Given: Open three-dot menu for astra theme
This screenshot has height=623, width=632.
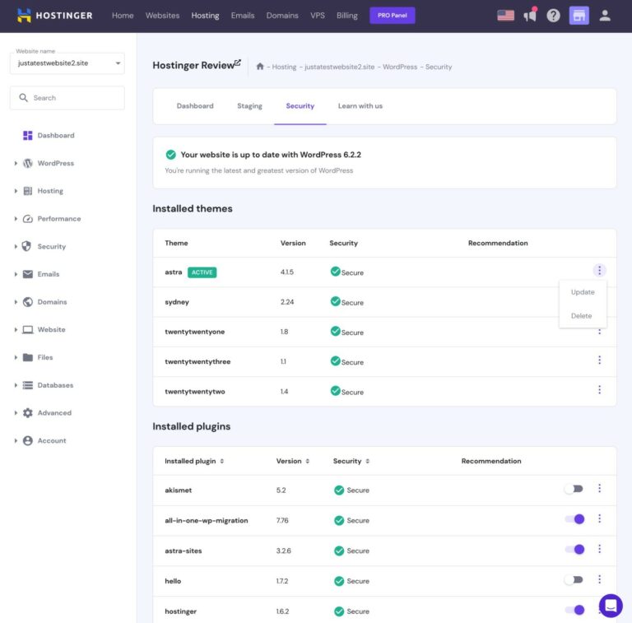Looking at the screenshot, I should (599, 271).
